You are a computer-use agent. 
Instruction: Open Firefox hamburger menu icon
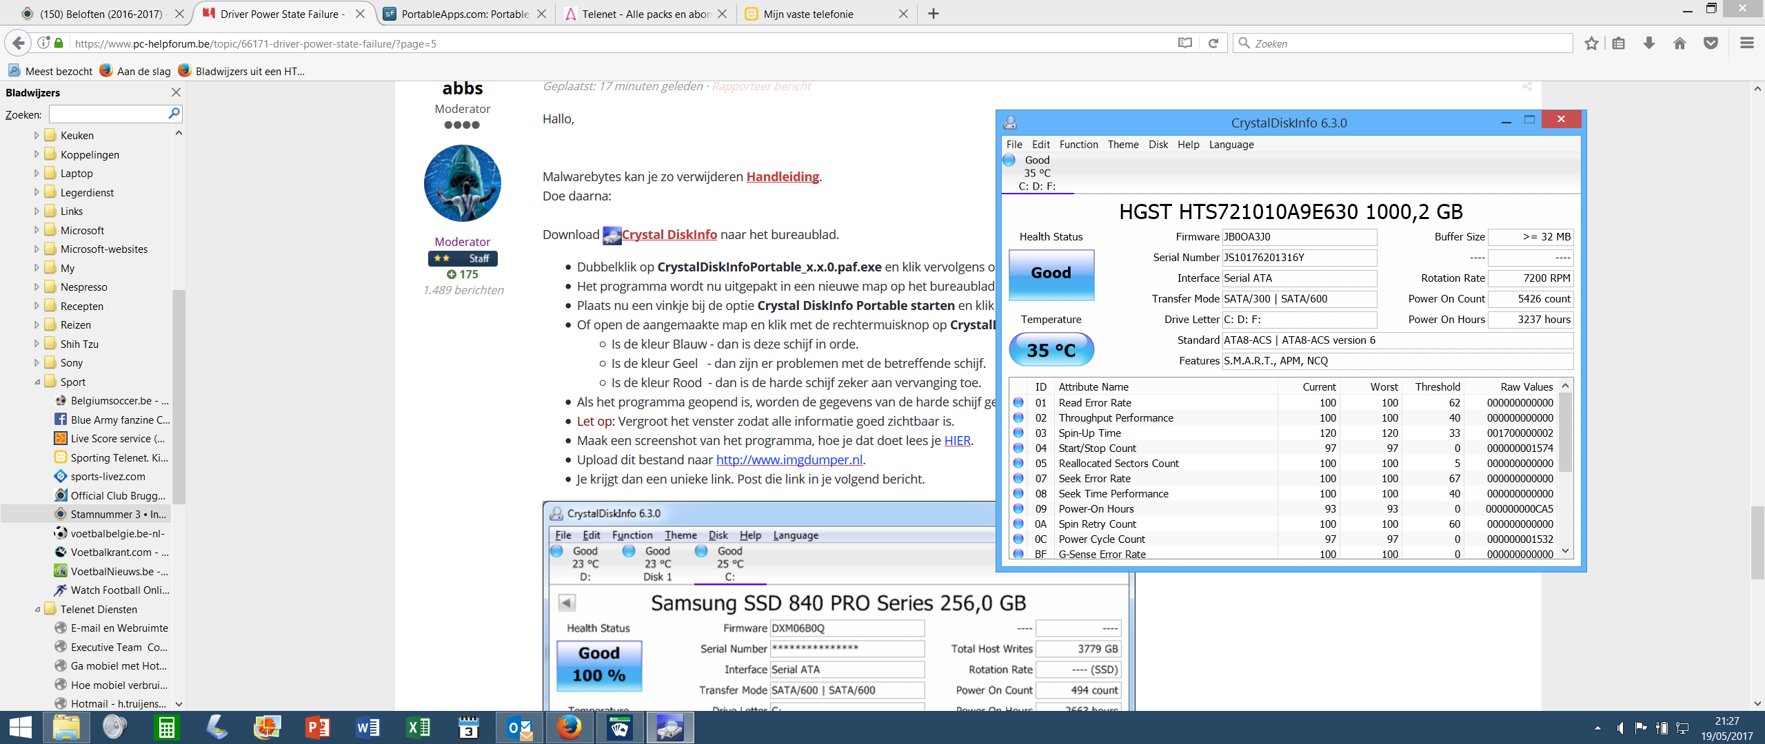1746,43
